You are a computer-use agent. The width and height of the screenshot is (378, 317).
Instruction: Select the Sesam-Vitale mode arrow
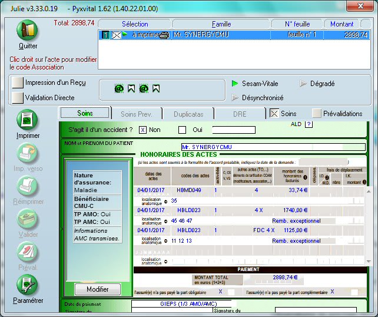click(x=235, y=84)
